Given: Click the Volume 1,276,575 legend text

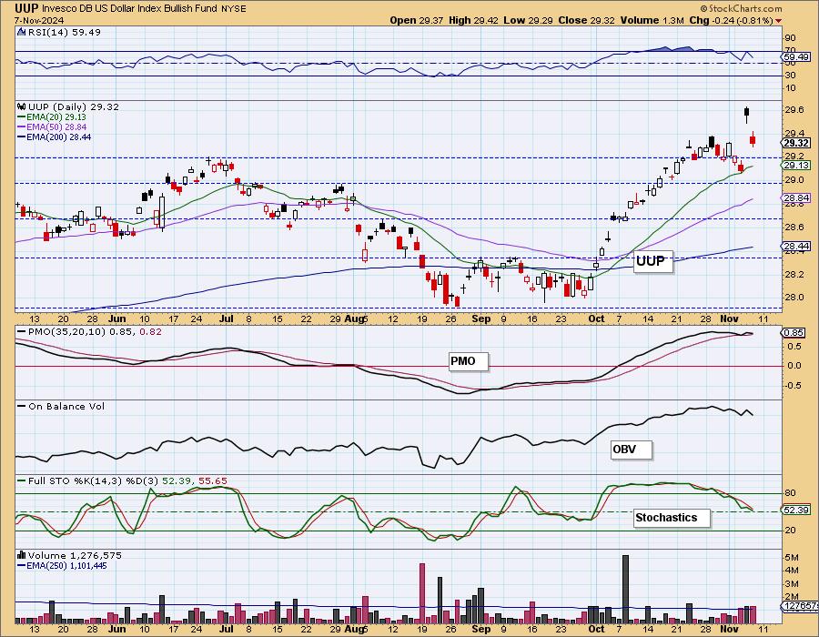Looking at the screenshot, I should pos(74,555).
